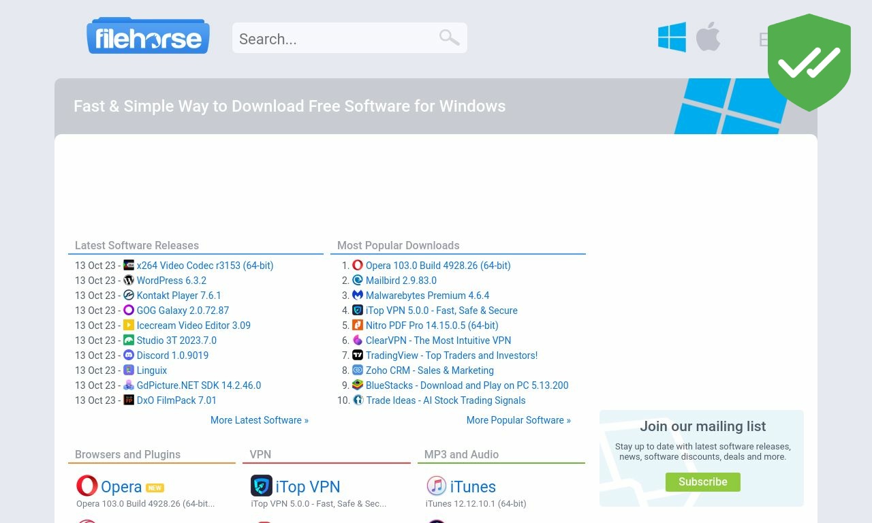Open Mailbird 2.9.83.0 link

pyautogui.click(x=401, y=281)
